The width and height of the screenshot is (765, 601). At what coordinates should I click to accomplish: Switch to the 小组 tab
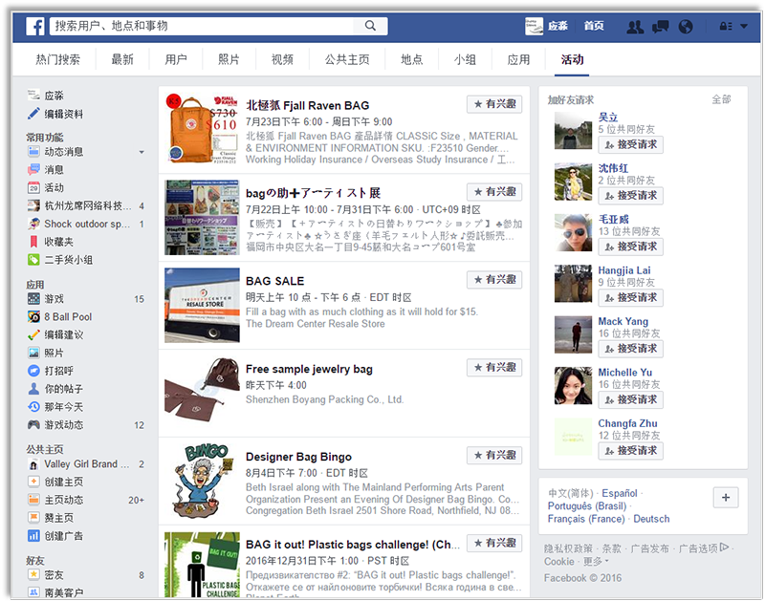465,59
